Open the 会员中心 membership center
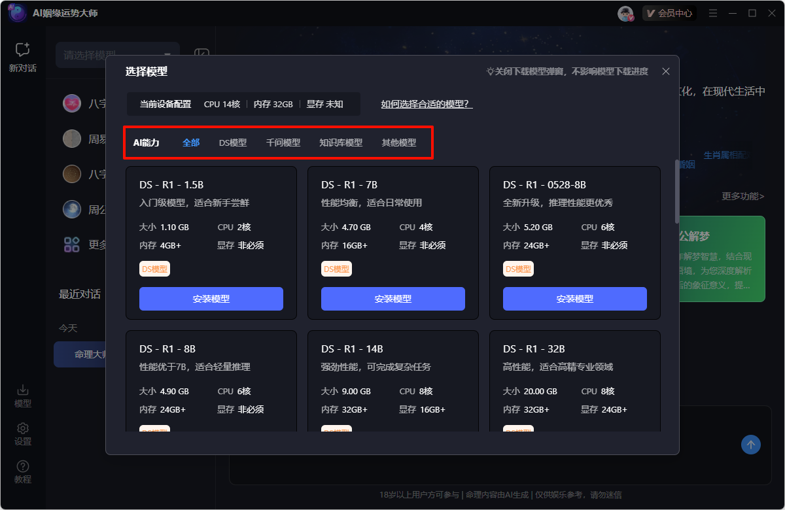This screenshot has width=785, height=510. click(669, 13)
